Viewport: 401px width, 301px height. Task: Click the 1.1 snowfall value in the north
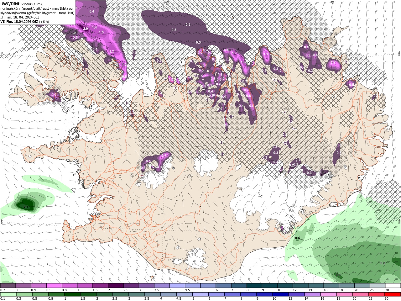pyautogui.click(x=266, y=54)
